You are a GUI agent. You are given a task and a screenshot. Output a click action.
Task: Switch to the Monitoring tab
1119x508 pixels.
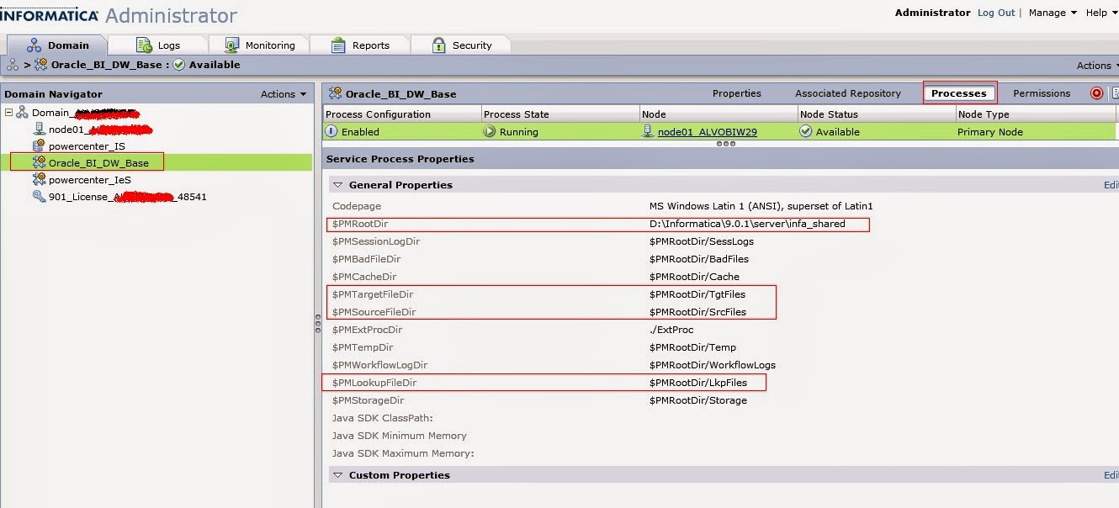click(258, 45)
